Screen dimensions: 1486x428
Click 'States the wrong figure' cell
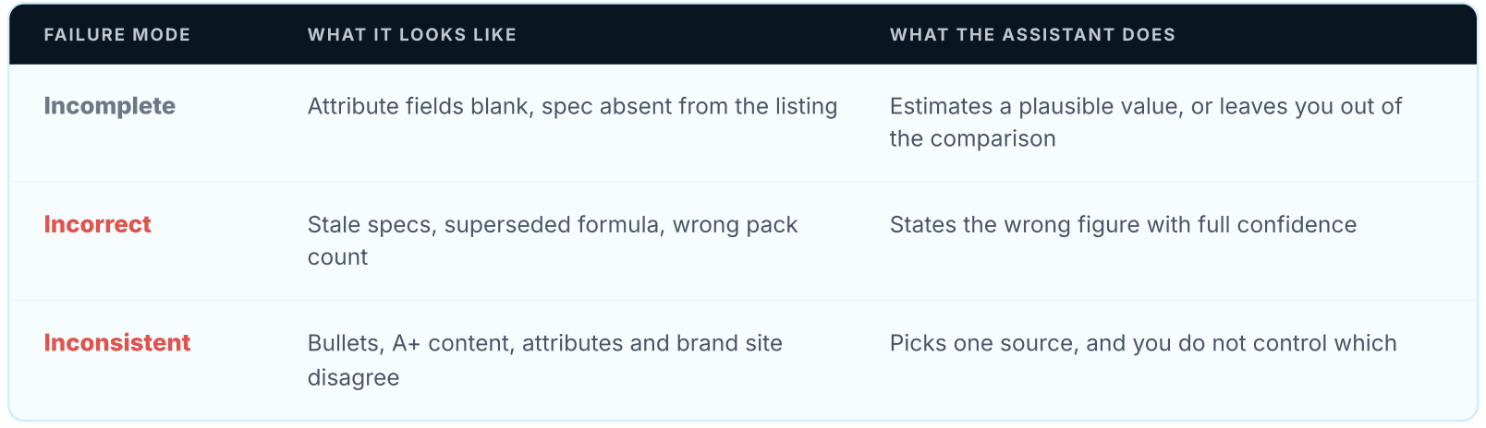[x=1123, y=225]
